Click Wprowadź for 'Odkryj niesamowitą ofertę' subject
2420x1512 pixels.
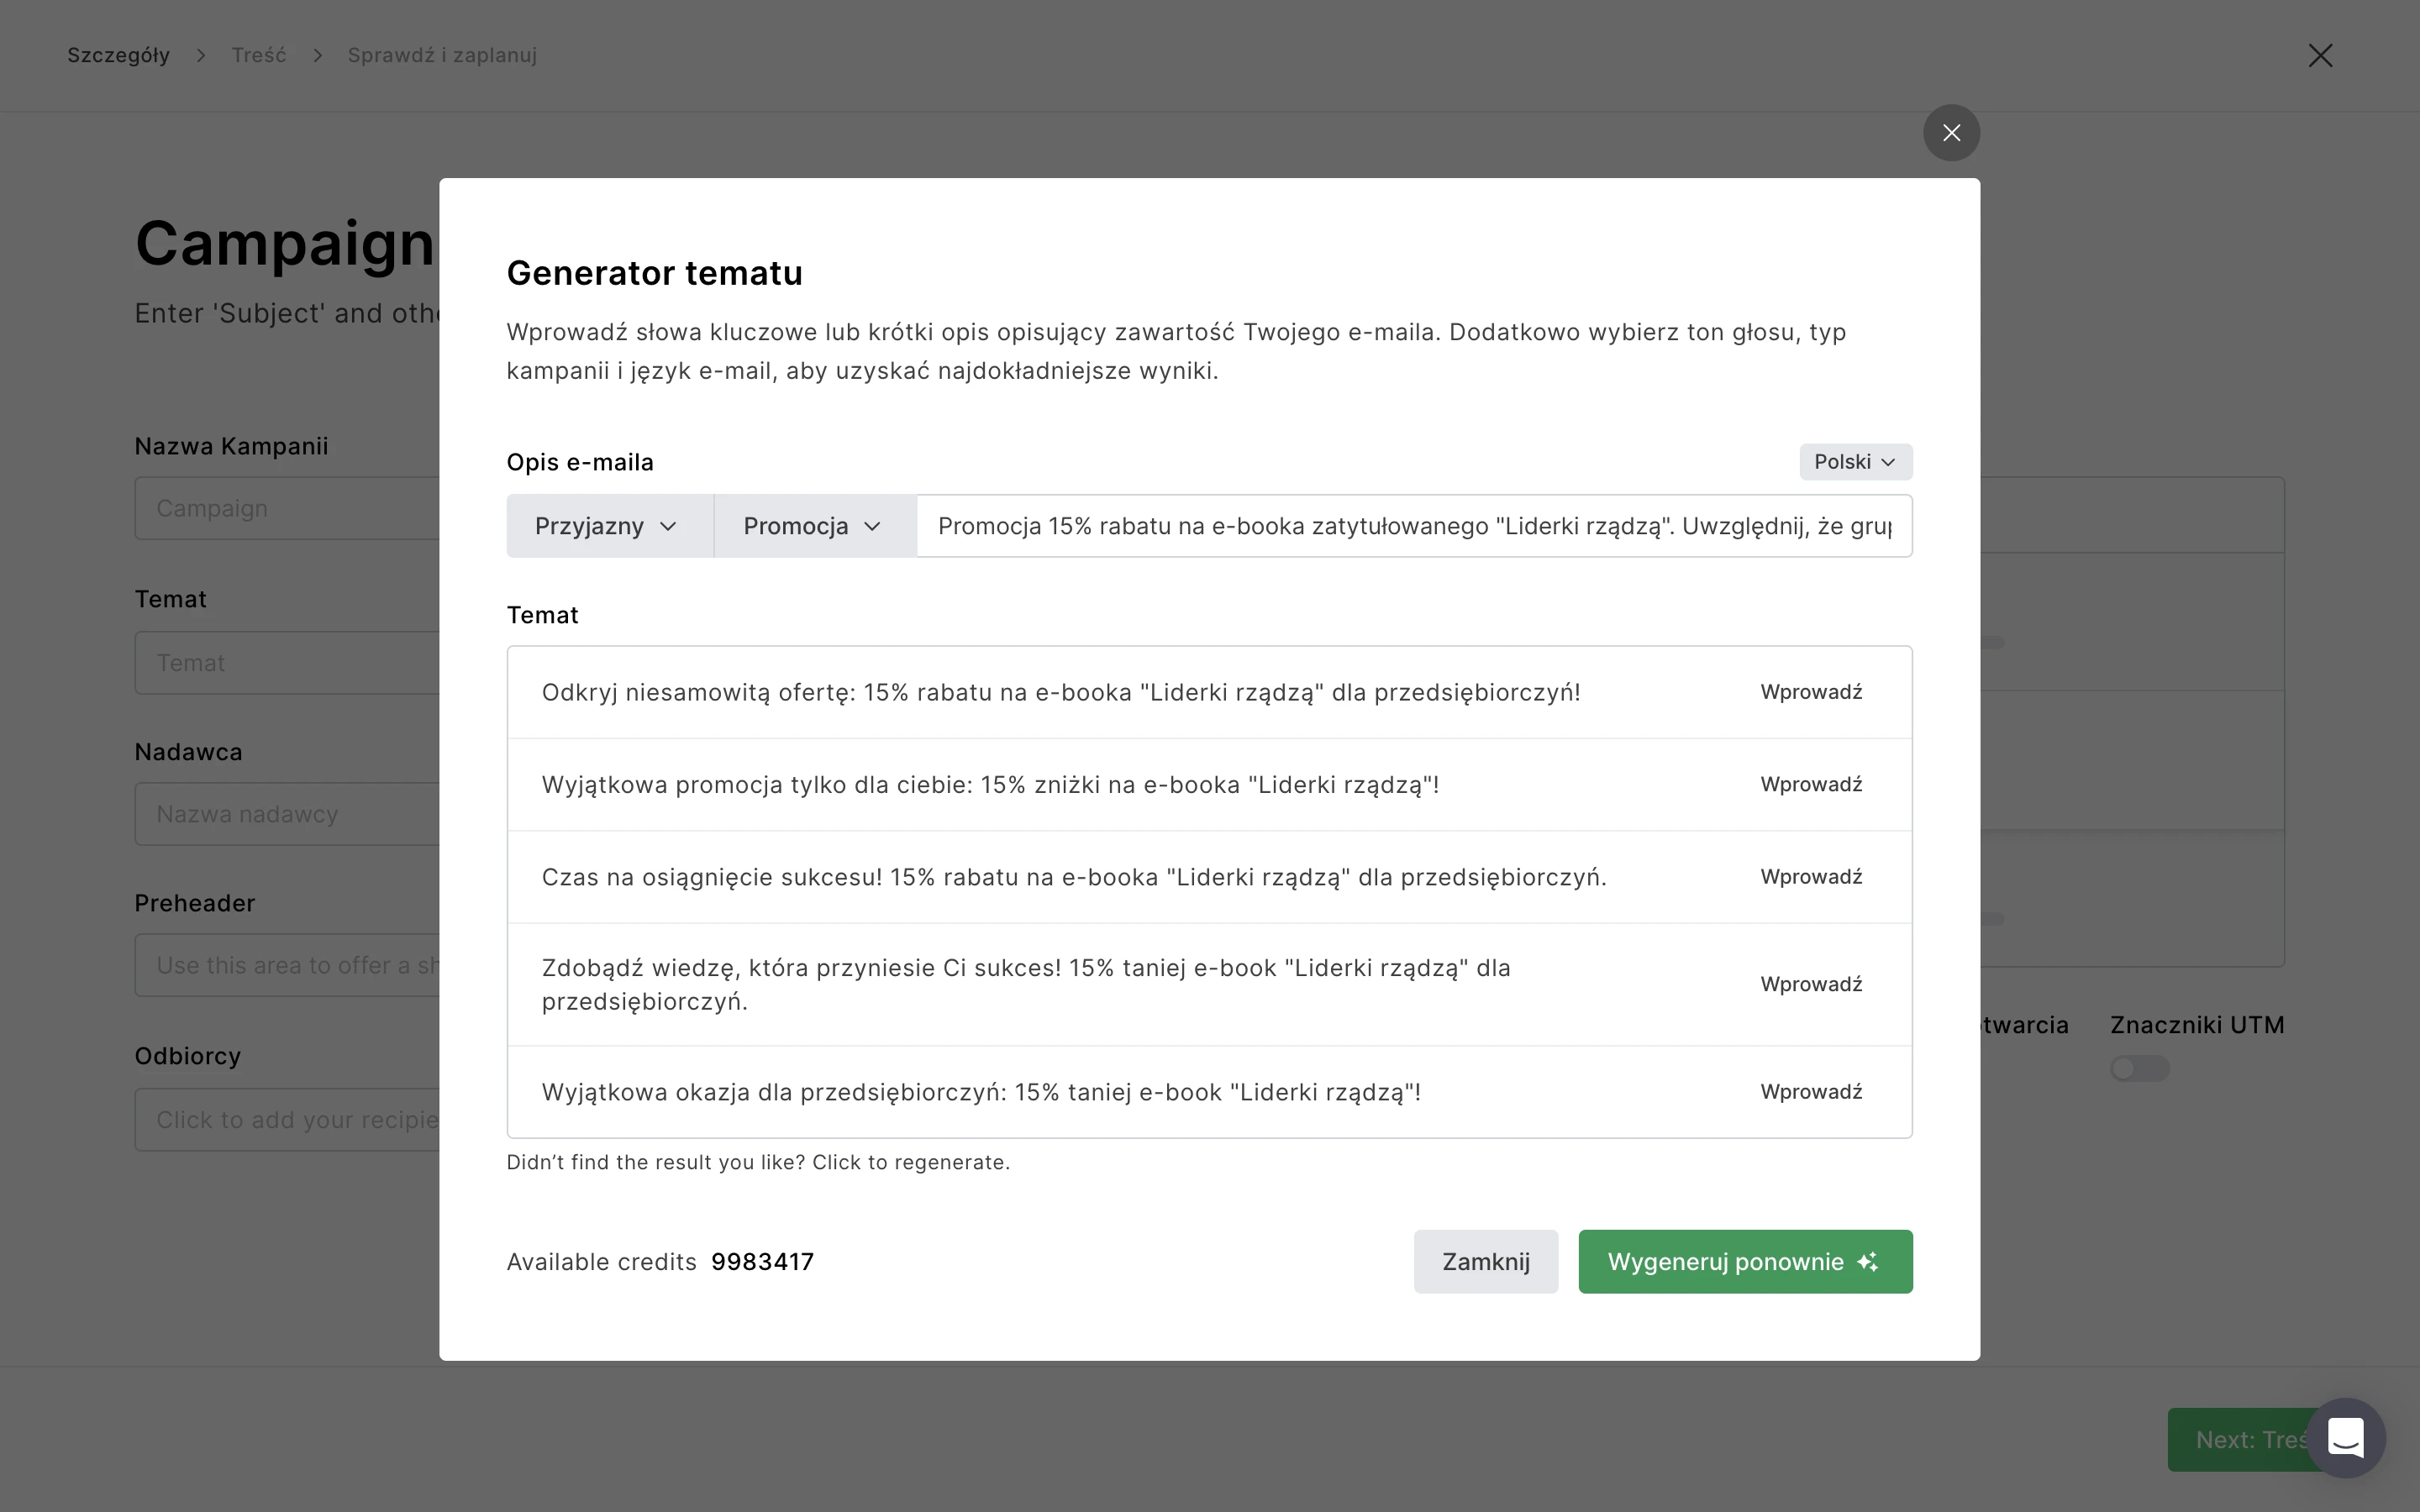pos(1811,692)
